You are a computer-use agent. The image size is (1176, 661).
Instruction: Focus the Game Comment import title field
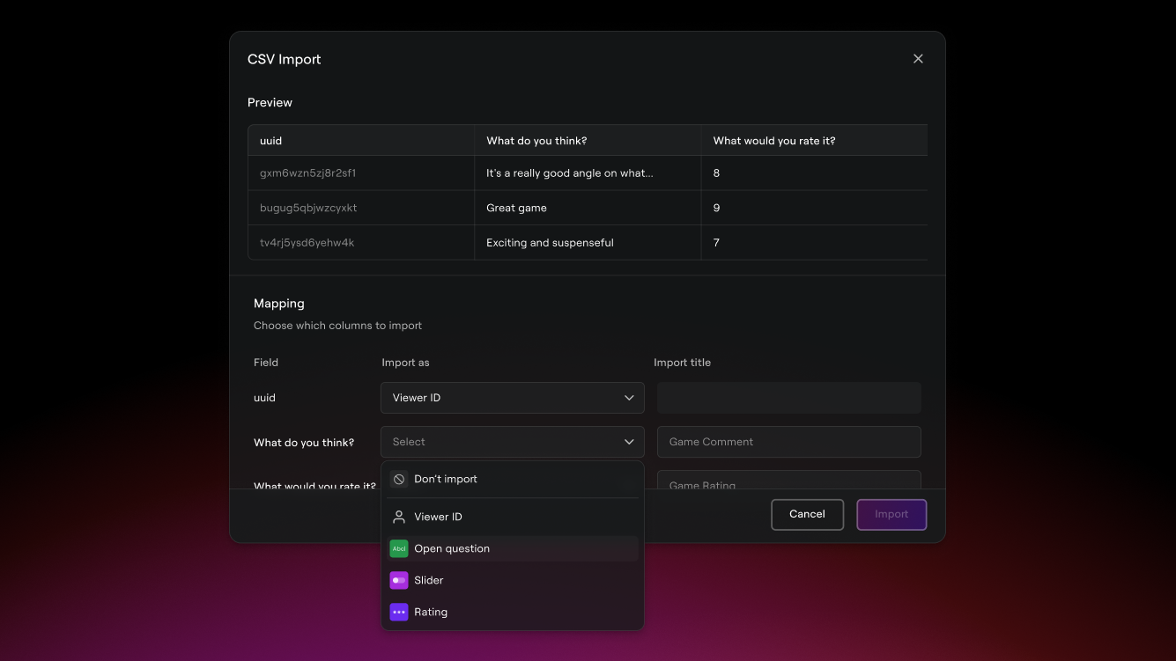tap(788, 442)
